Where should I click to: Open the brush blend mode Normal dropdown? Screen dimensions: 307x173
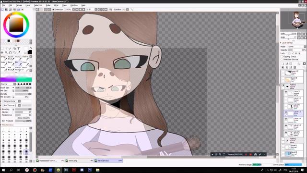[x=9, y=84]
